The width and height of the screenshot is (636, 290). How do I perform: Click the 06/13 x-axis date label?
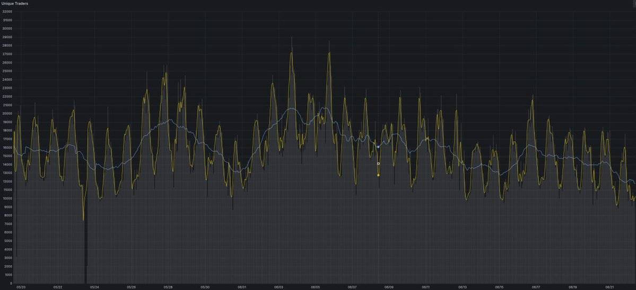(463, 287)
